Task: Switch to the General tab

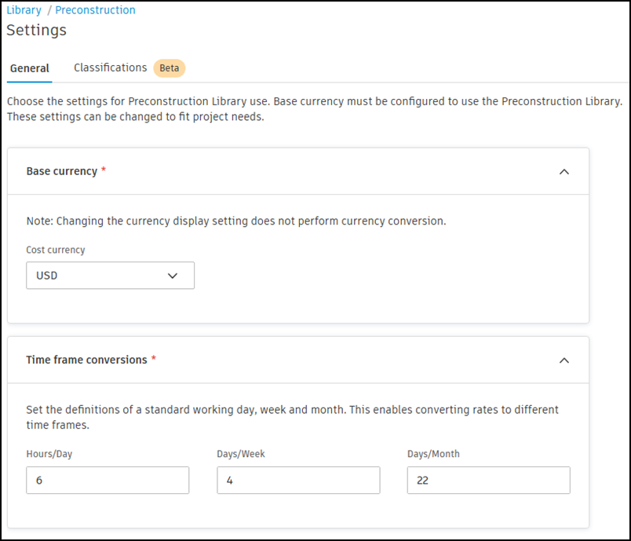Action: pyautogui.click(x=30, y=68)
